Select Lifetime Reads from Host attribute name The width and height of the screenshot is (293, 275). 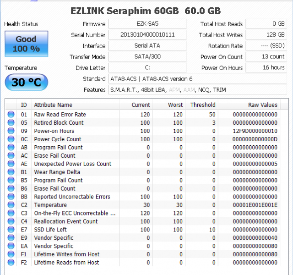click(x=66, y=263)
